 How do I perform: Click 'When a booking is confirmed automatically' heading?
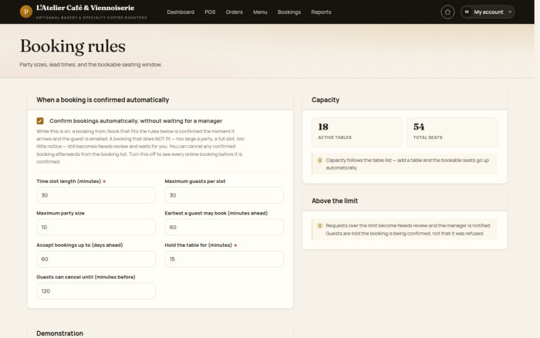[103, 100]
